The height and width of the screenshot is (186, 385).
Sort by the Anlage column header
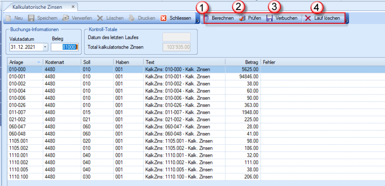click(x=24, y=62)
